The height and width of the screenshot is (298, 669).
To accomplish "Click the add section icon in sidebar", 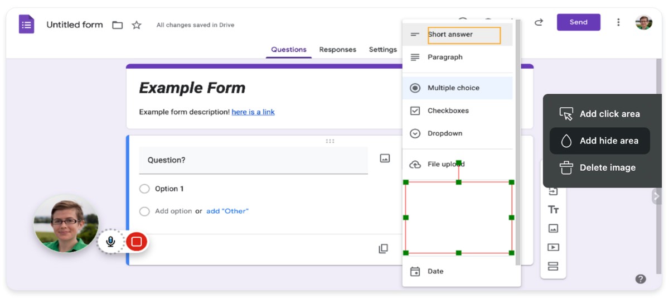I will pyautogui.click(x=553, y=266).
